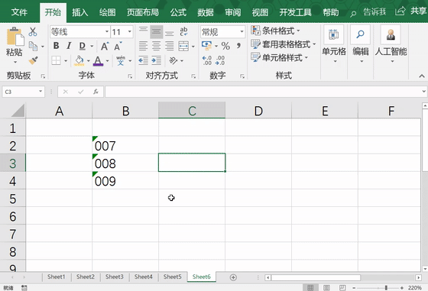This screenshot has height=291, width=428.
Task: Open the font name dropdown 等线
Action: click(107, 32)
